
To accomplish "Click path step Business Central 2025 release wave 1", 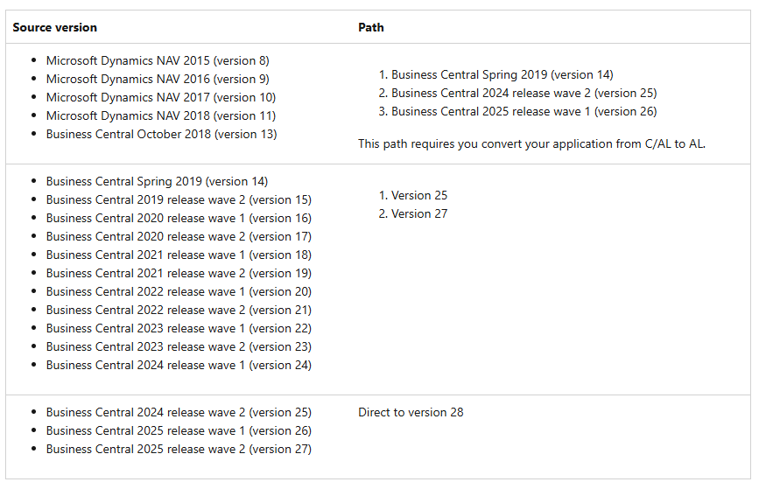I will pyautogui.click(x=524, y=111).
